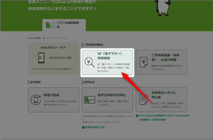Click the mobile device icon in Suica status
The width and height of the screenshot is (213, 140).
pyautogui.click(x=41, y=58)
